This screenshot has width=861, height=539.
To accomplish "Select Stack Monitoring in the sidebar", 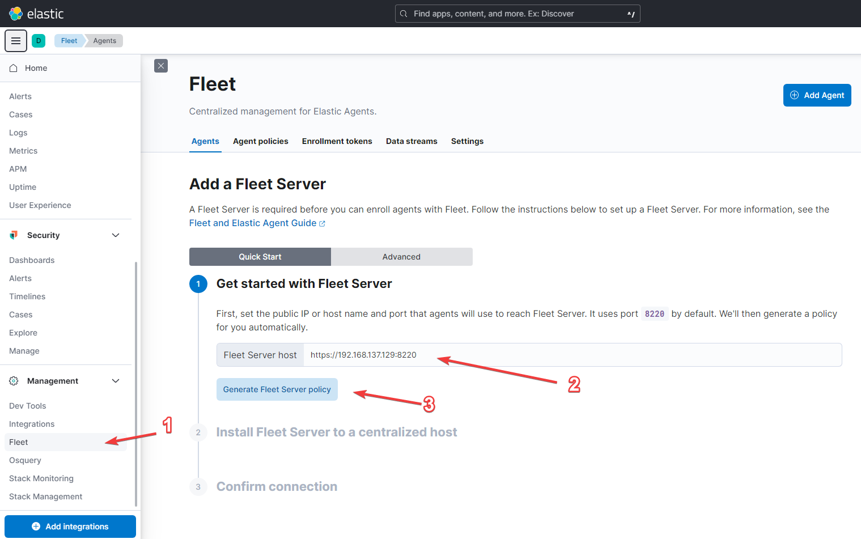I will pos(41,478).
